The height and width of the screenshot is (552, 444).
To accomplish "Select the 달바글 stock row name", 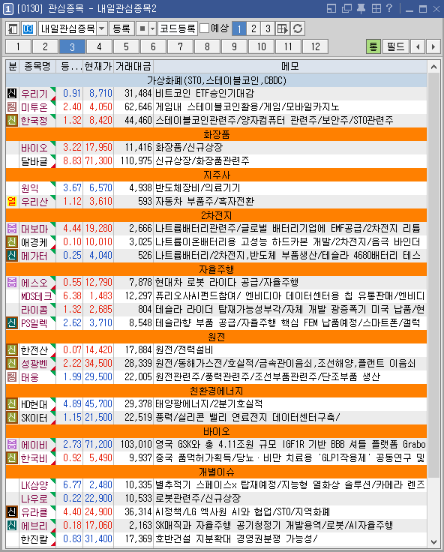I will [x=34, y=161].
